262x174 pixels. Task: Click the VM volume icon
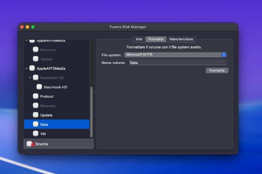(x=36, y=134)
